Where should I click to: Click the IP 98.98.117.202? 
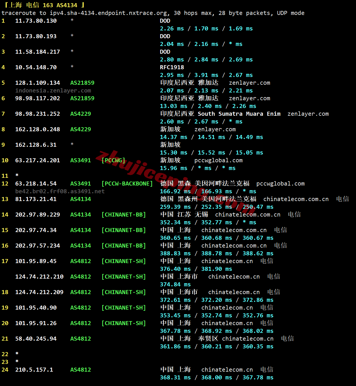[x=38, y=98]
